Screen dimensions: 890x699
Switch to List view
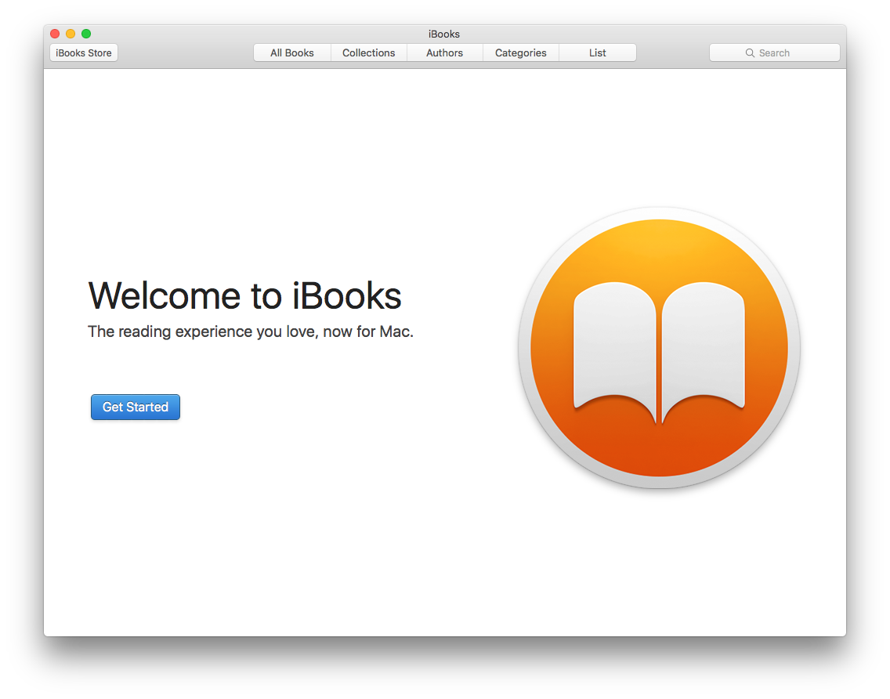click(597, 53)
